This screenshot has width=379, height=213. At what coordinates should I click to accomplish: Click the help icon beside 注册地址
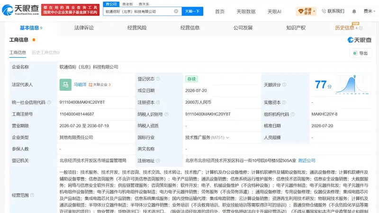158,160
